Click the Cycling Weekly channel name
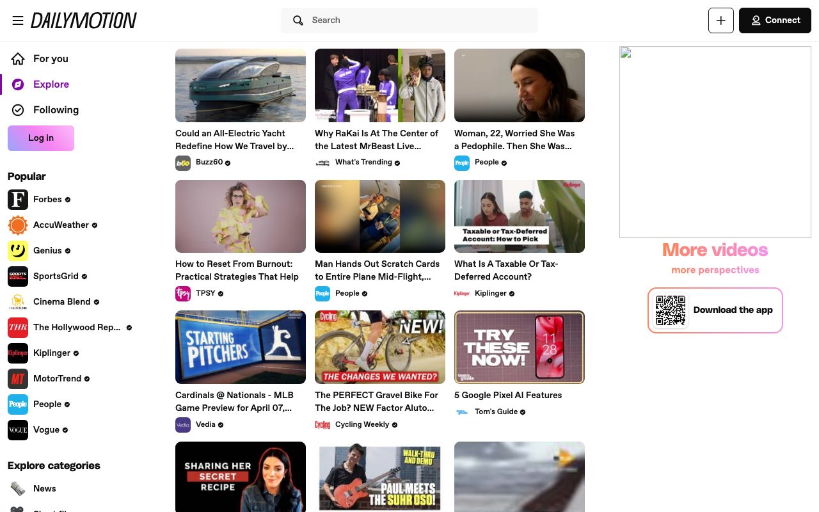Viewport: 819px width, 512px height. [x=362, y=425]
